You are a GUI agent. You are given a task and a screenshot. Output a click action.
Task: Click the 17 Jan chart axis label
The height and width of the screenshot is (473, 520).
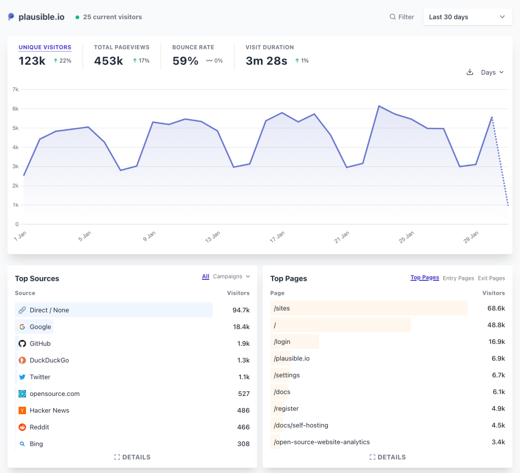pos(277,237)
